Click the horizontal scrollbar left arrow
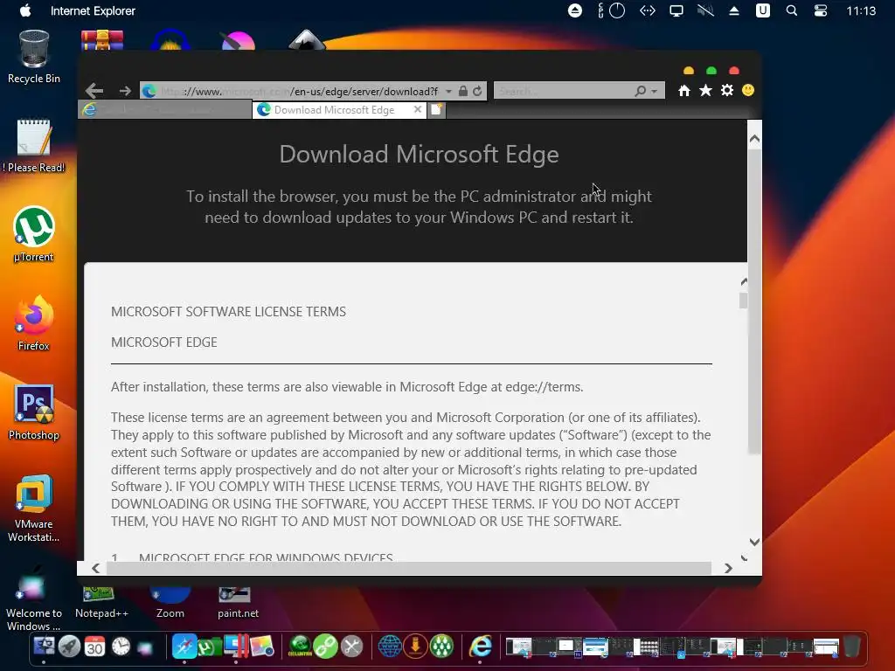Viewport: 895px width, 671px height. tap(96, 568)
